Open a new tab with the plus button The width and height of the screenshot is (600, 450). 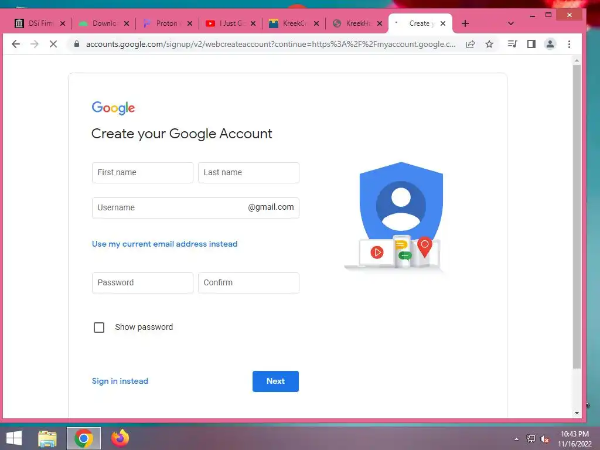click(465, 23)
